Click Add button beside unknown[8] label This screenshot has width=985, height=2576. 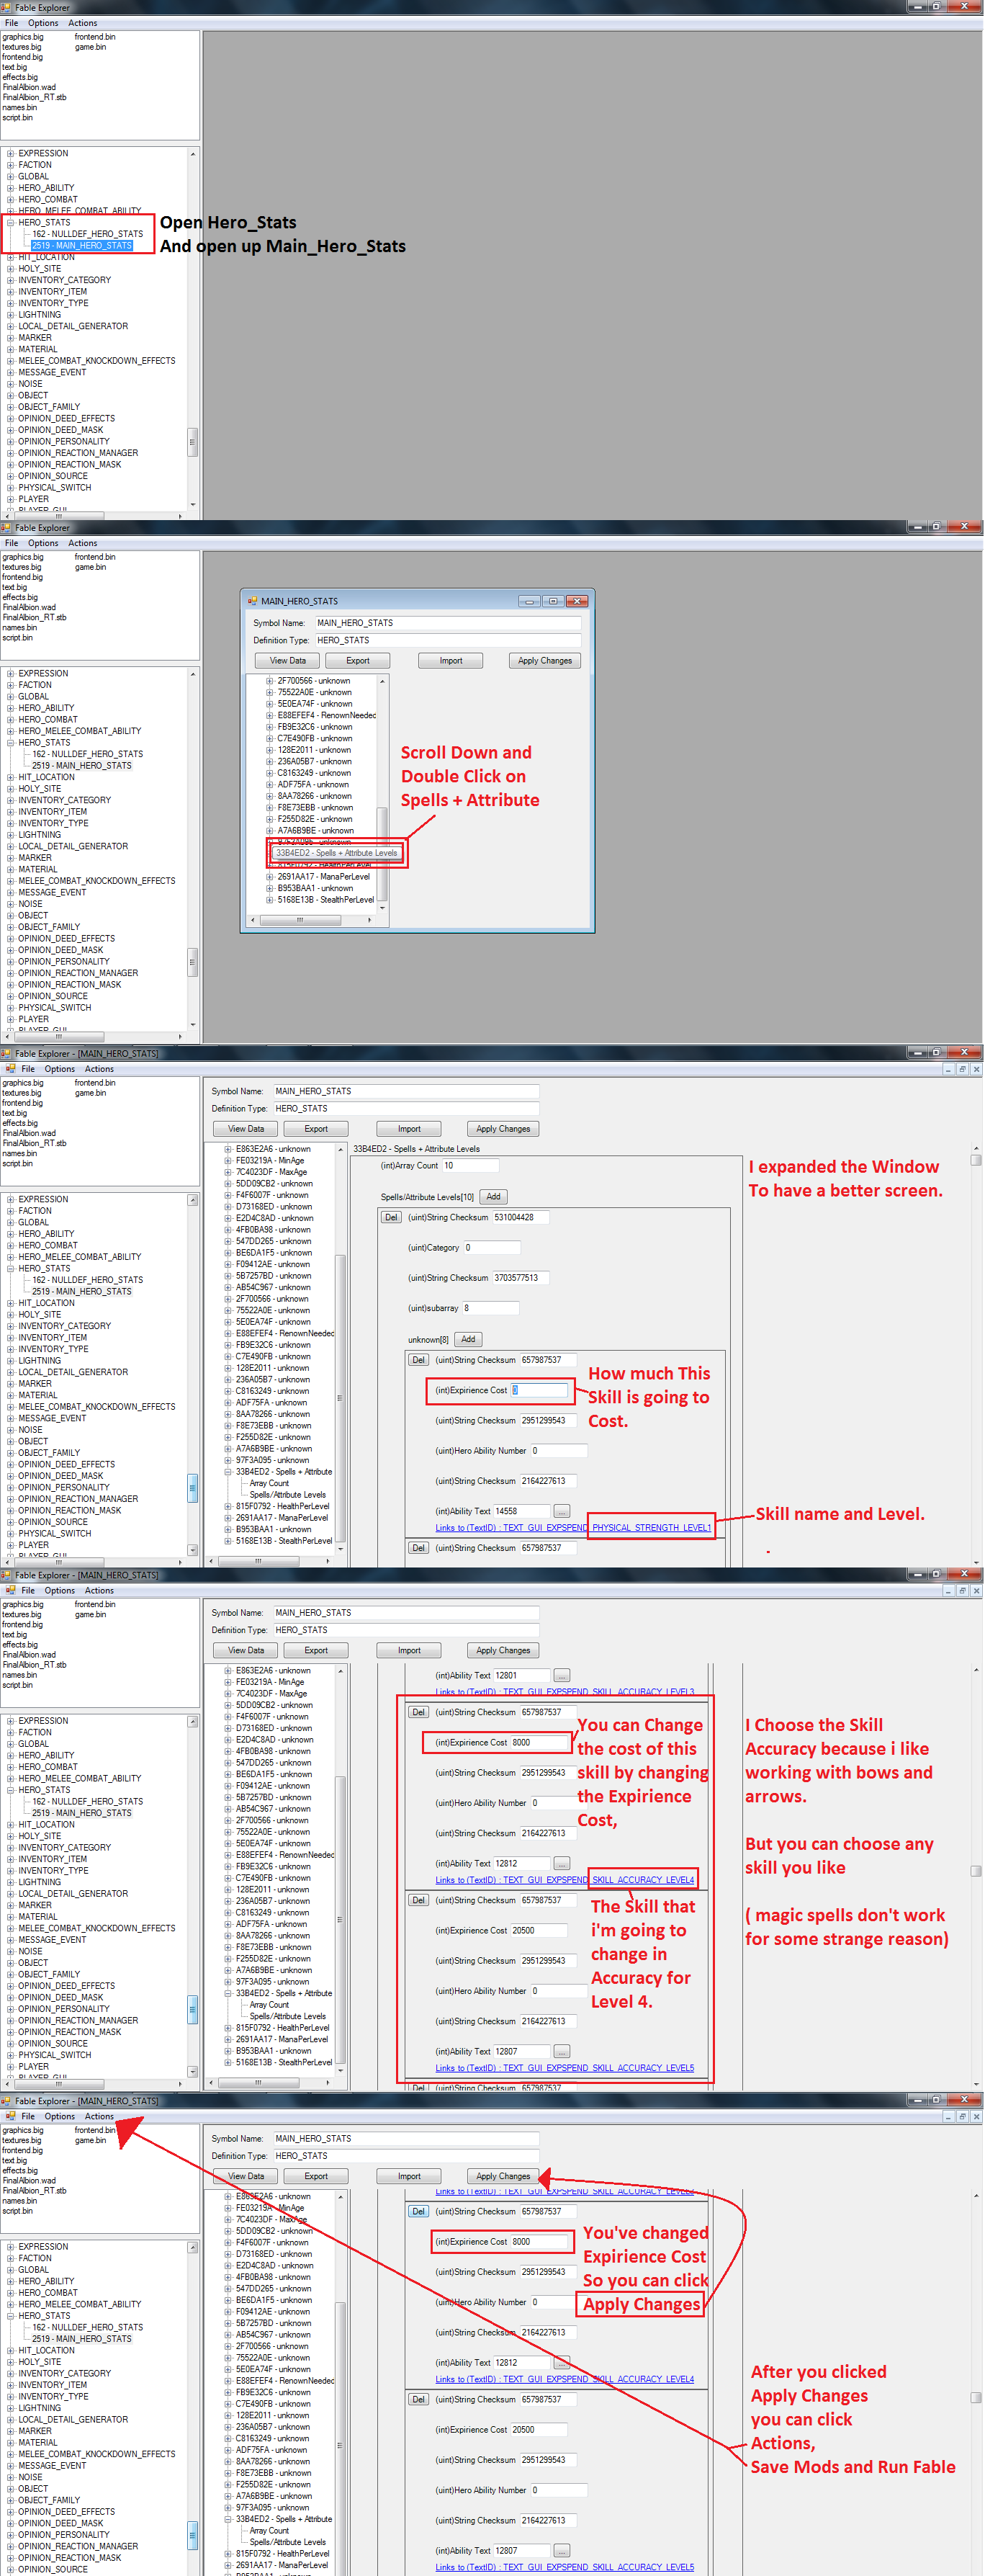pyautogui.click(x=467, y=1339)
